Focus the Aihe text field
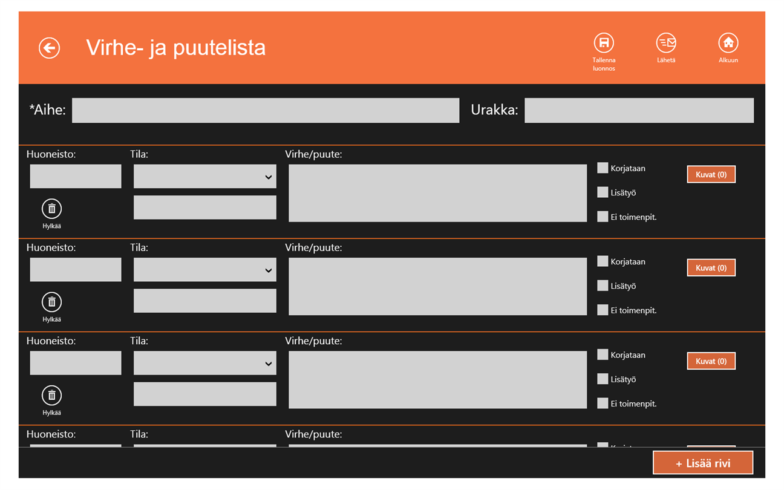This screenshot has height=490, width=784. (x=266, y=111)
